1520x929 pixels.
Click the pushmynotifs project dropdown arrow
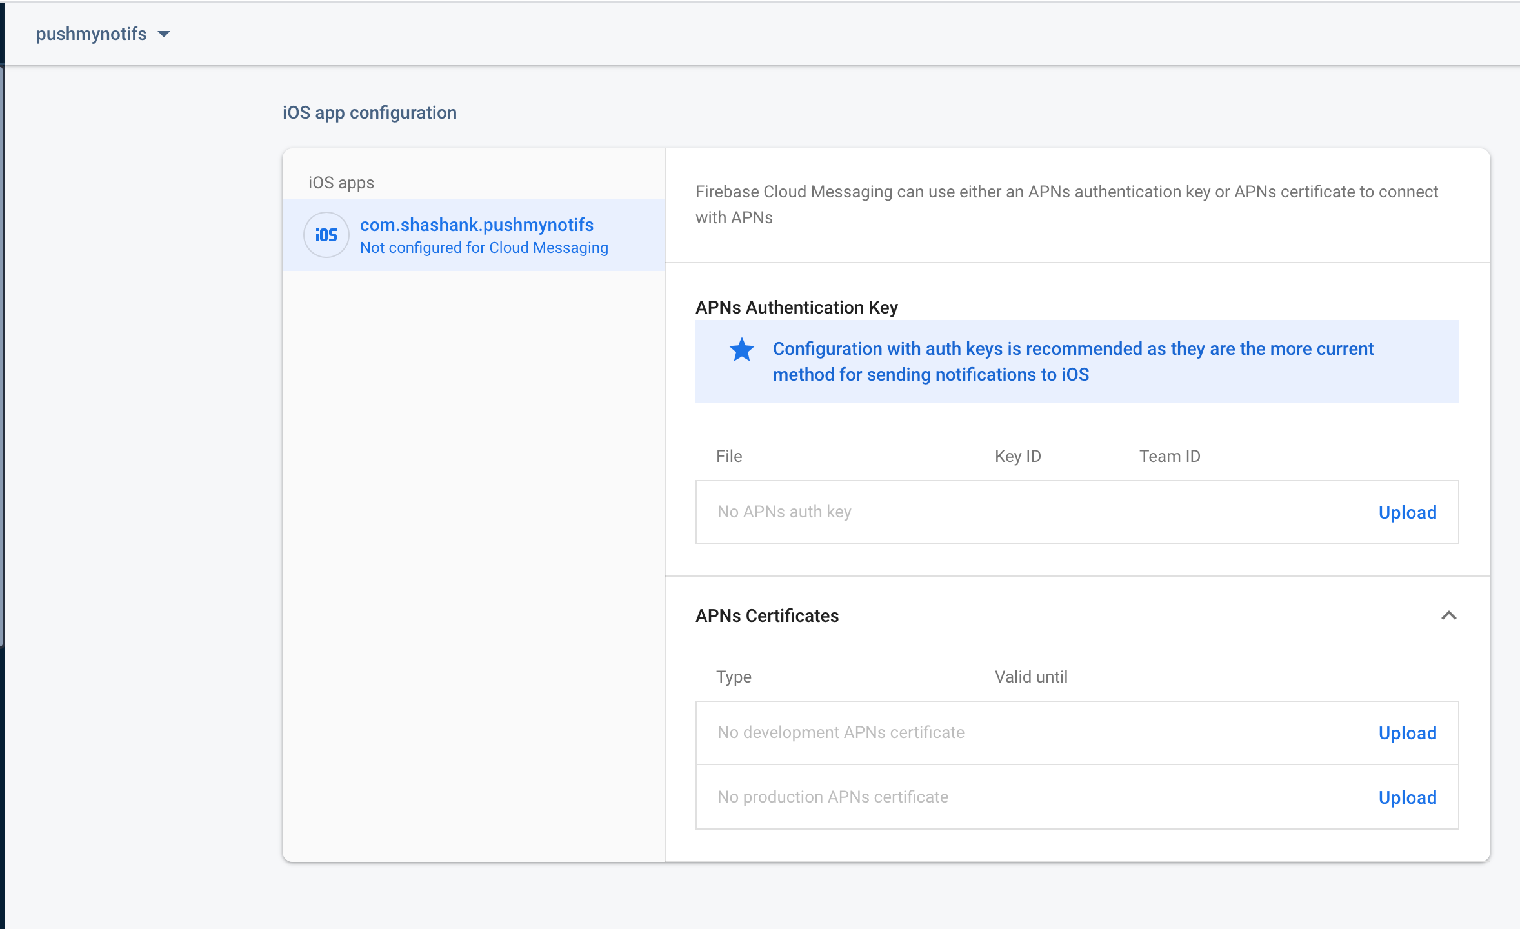click(168, 32)
